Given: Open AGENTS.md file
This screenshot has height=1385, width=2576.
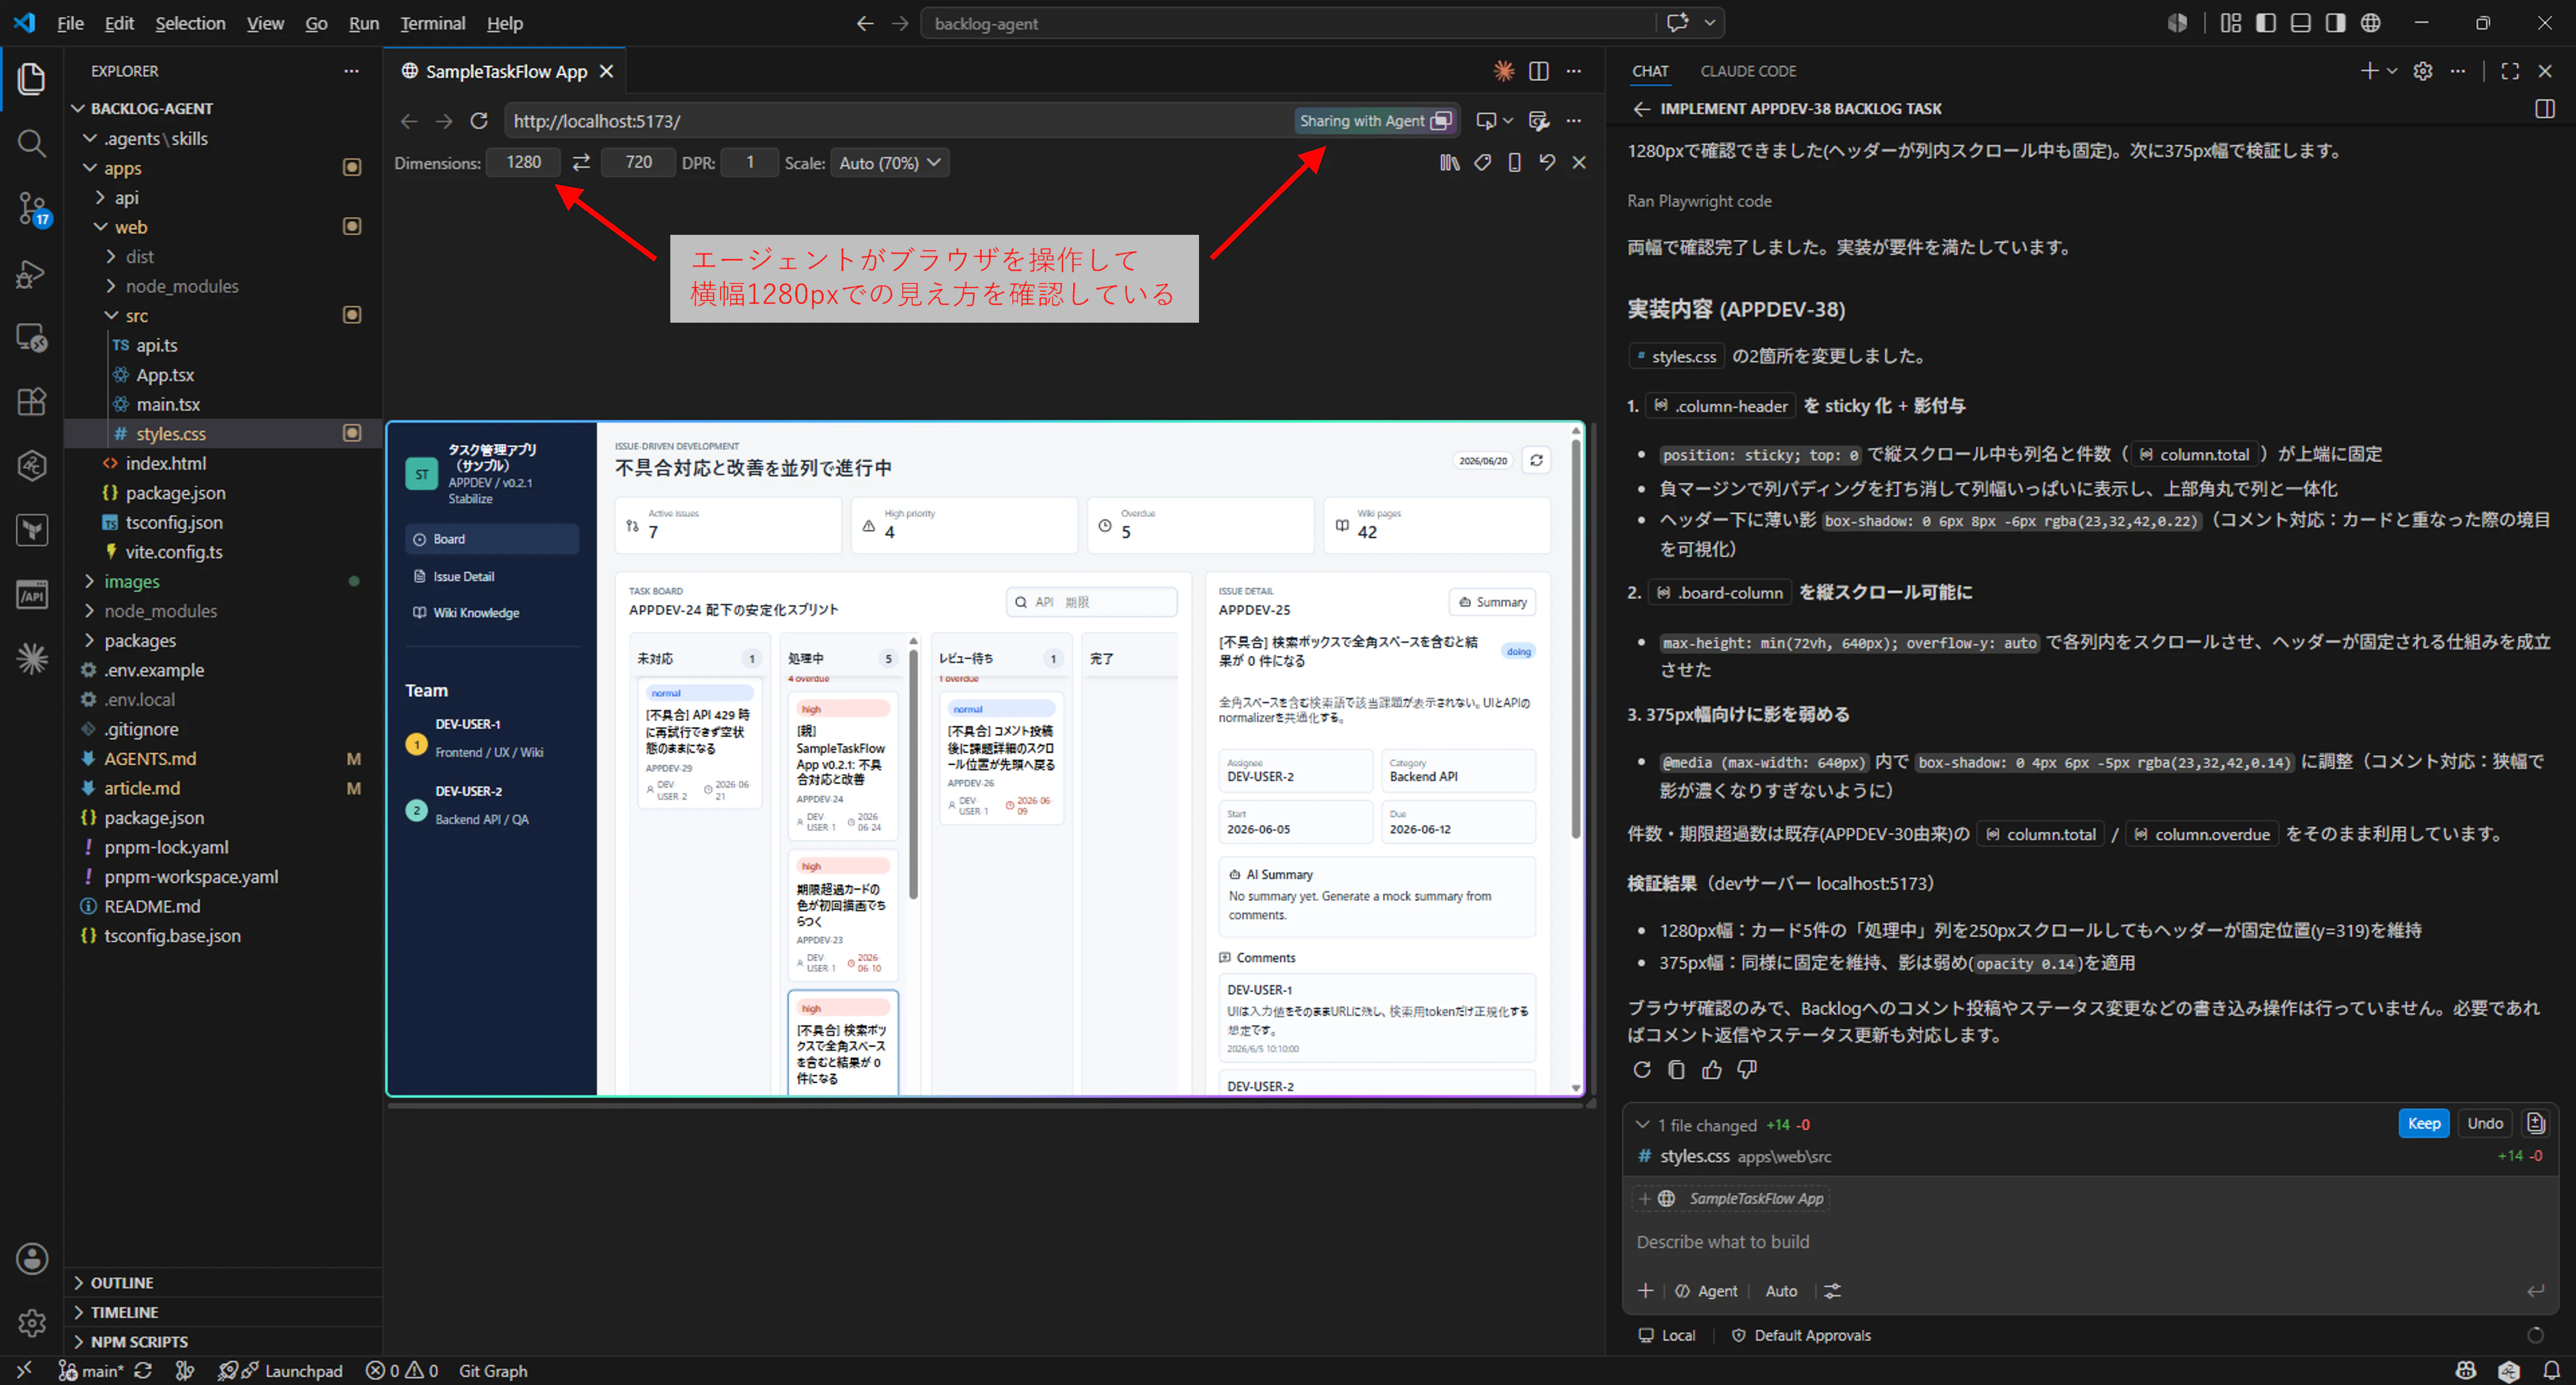Looking at the screenshot, I should (222, 759).
